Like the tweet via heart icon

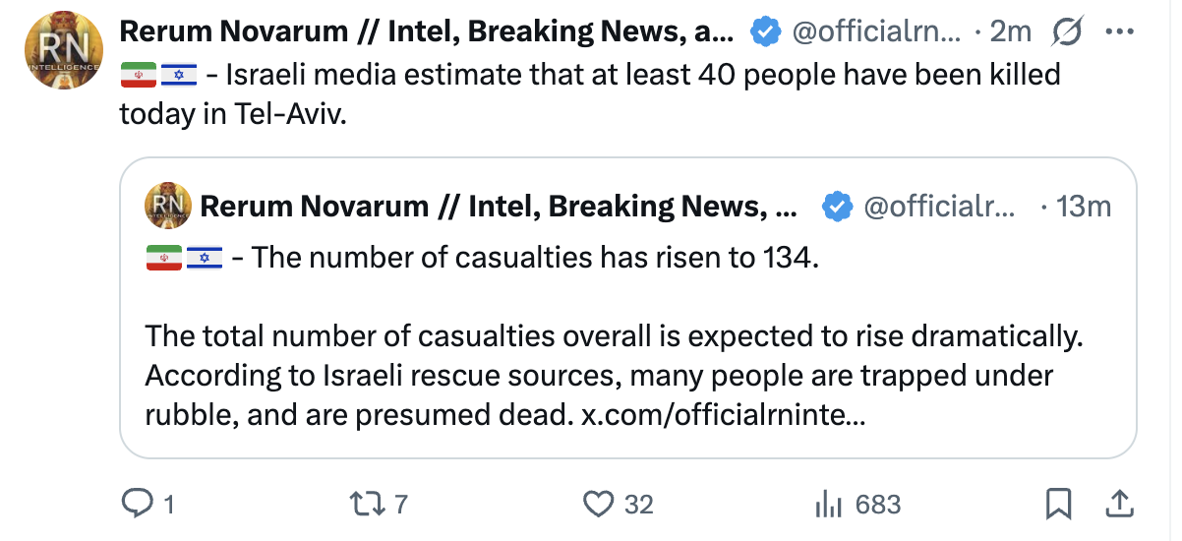click(x=598, y=505)
